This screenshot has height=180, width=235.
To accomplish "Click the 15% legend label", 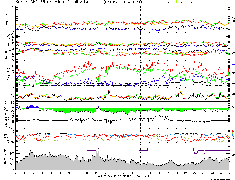I will (181, 2).
